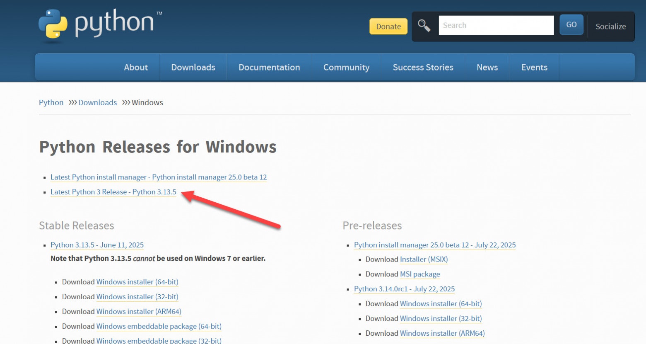
Task: Open Latest Python install manager 25.0 beta 12 link
Action: click(159, 177)
